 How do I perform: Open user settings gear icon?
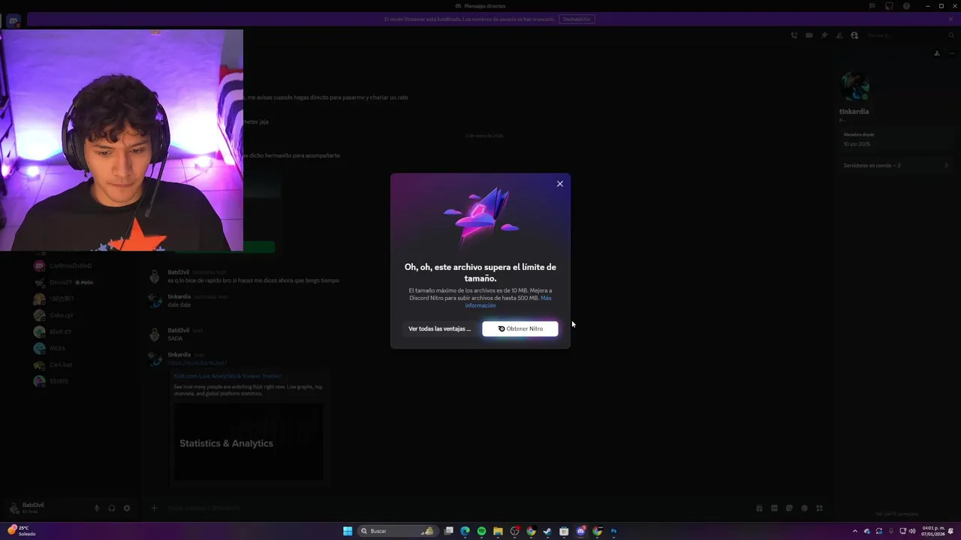126,508
